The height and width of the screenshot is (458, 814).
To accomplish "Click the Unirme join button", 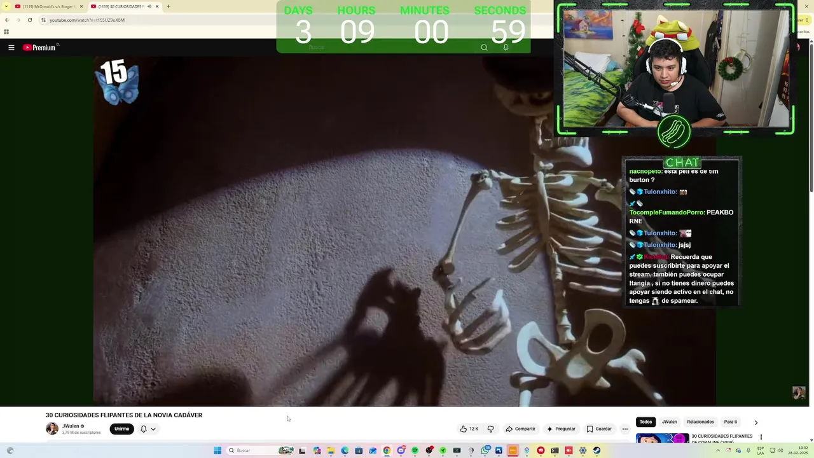I will 121,429.
